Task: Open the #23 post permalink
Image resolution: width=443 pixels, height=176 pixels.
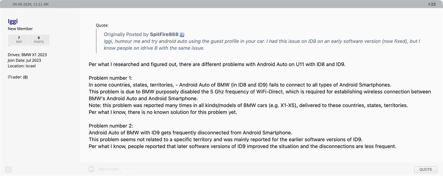Action: (x=432, y=4)
